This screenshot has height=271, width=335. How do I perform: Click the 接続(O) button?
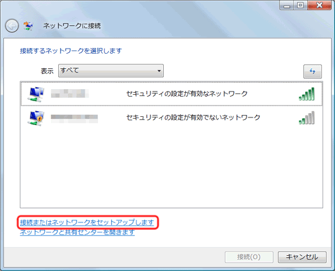[249, 257]
